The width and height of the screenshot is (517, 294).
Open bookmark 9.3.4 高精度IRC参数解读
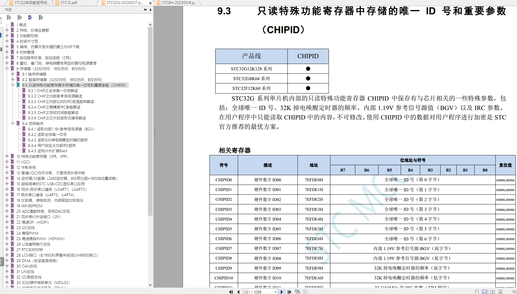[x=54, y=107]
